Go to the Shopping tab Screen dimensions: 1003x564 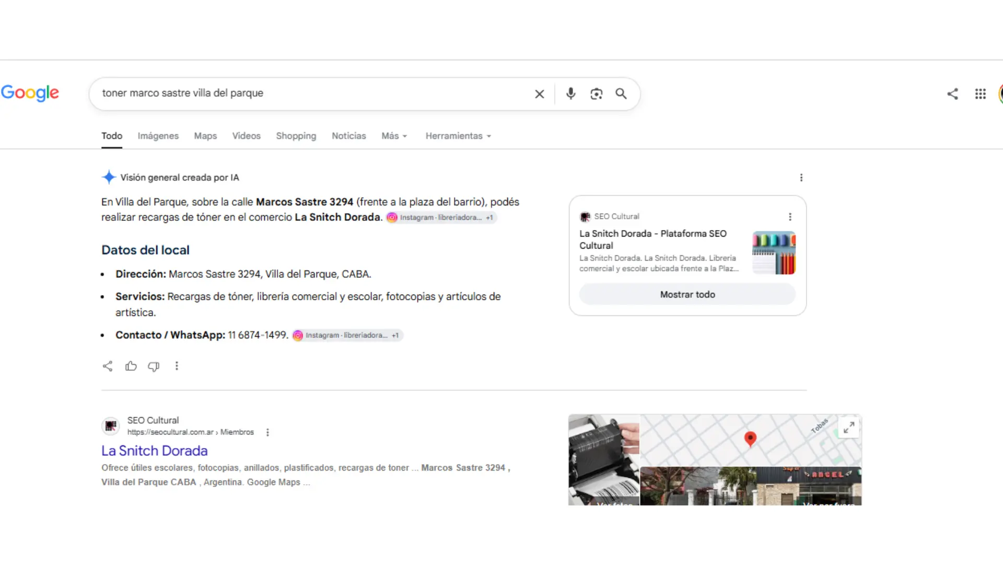[x=296, y=136]
